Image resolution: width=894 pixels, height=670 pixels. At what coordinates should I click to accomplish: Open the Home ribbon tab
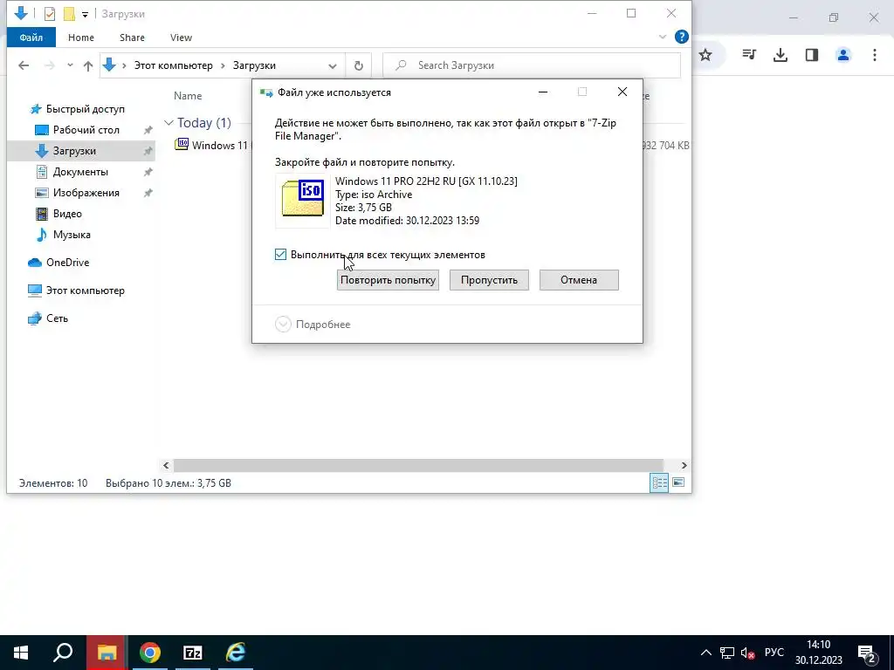(81, 38)
